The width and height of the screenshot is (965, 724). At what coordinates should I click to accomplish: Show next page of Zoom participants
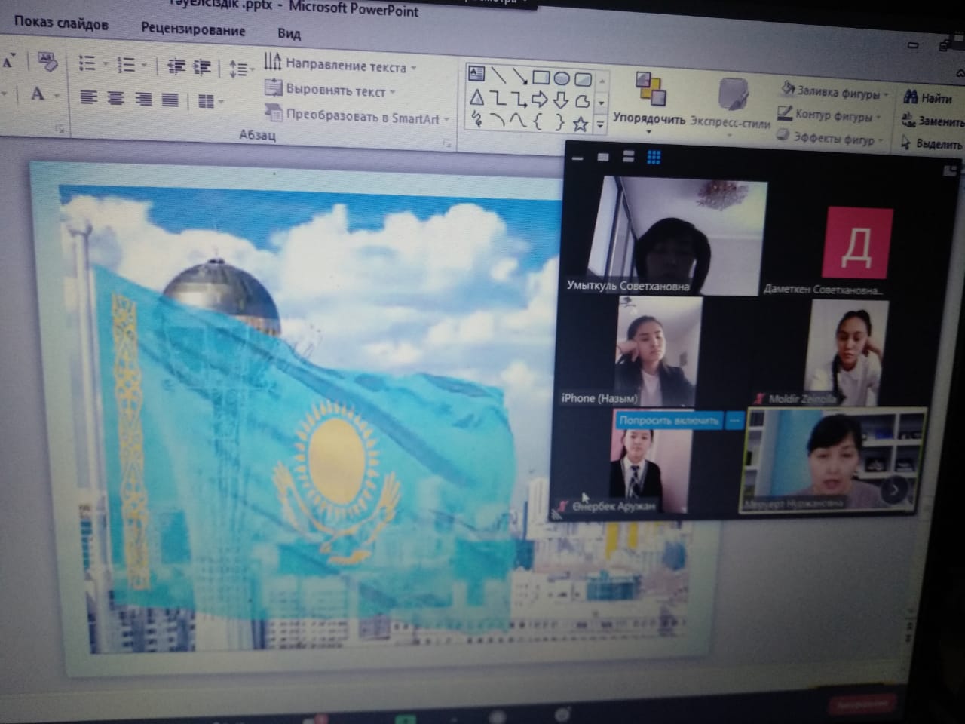click(x=894, y=490)
